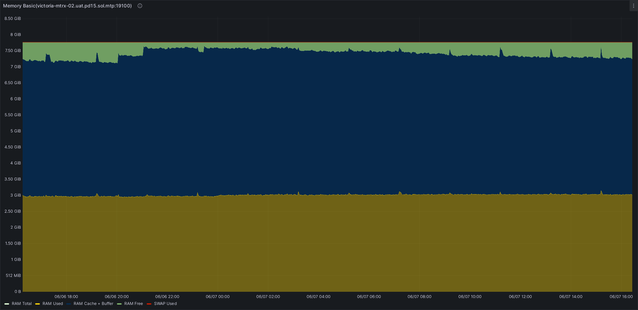Toggle RAM Free series in legend
This screenshot has height=310, width=638.
pyautogui.click(x=133, y=304)
